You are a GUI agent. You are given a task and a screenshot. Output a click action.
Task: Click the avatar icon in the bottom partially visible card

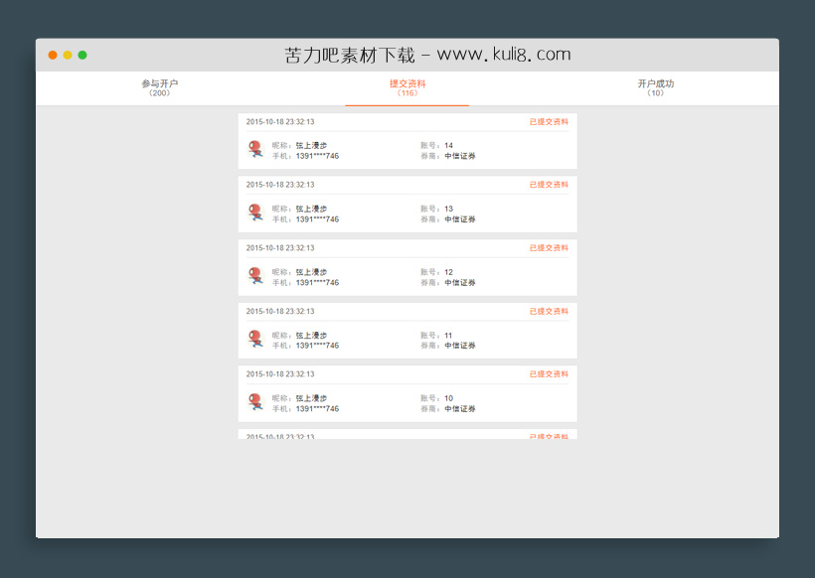pyautogui.click(x=255, y=447)
